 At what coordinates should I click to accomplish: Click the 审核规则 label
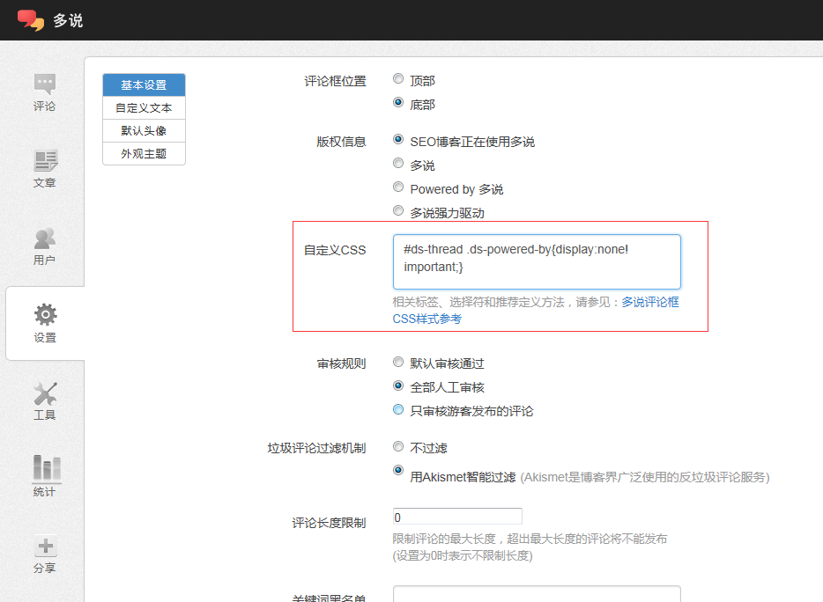click(341, 363)
